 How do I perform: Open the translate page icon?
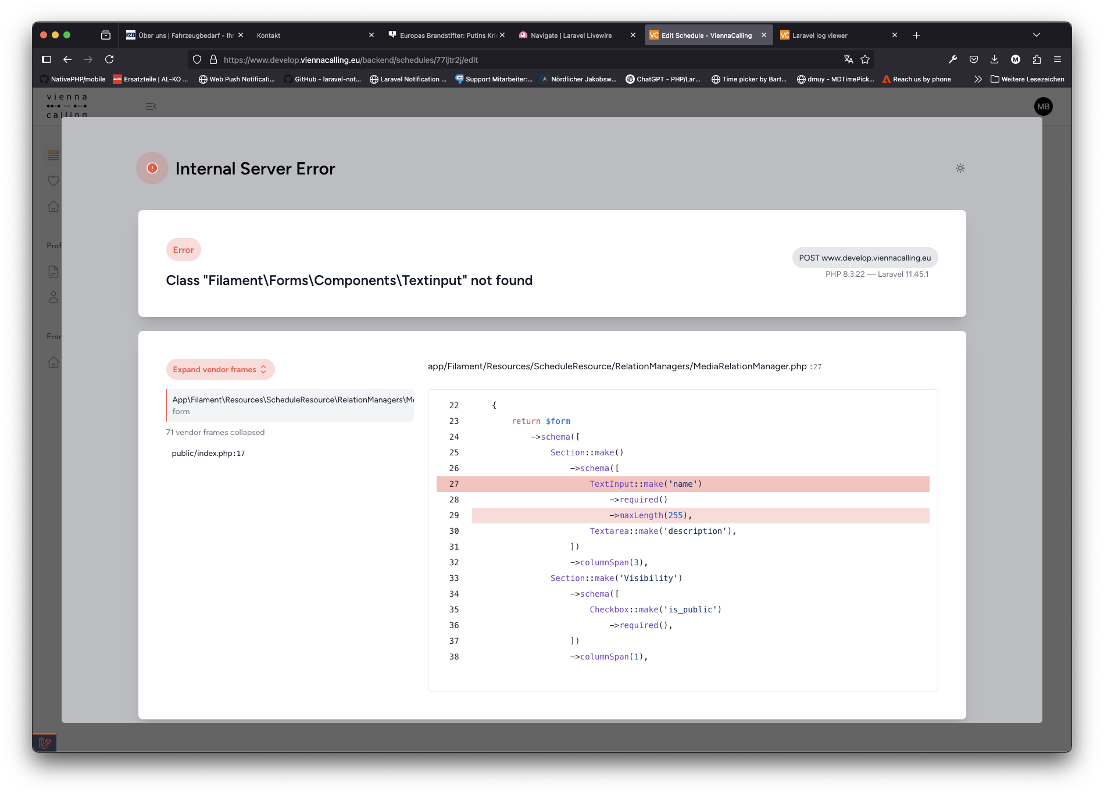tap(848, 59)
